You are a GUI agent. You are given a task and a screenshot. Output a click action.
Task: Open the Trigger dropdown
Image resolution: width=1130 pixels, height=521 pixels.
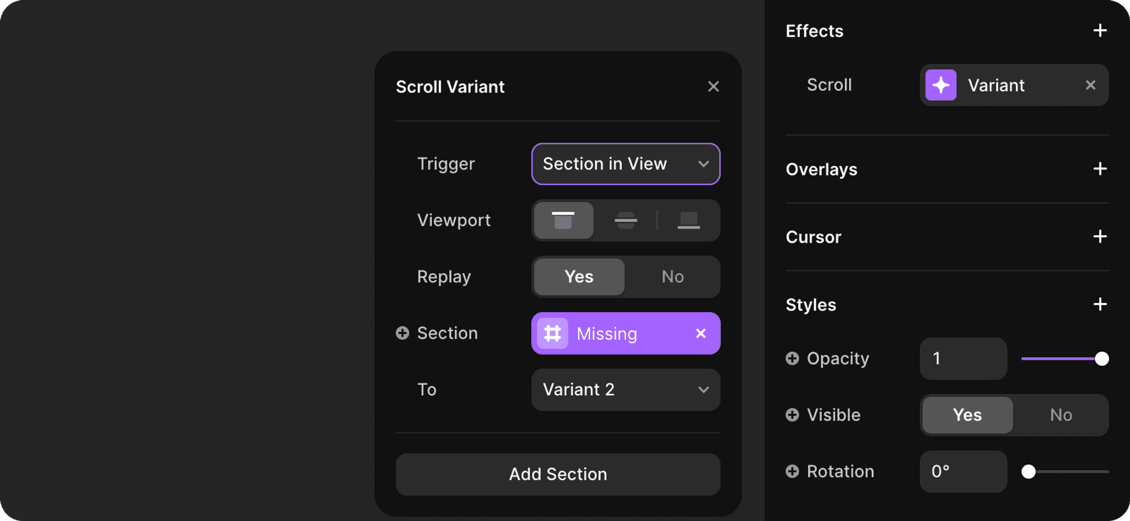(625, 164)
